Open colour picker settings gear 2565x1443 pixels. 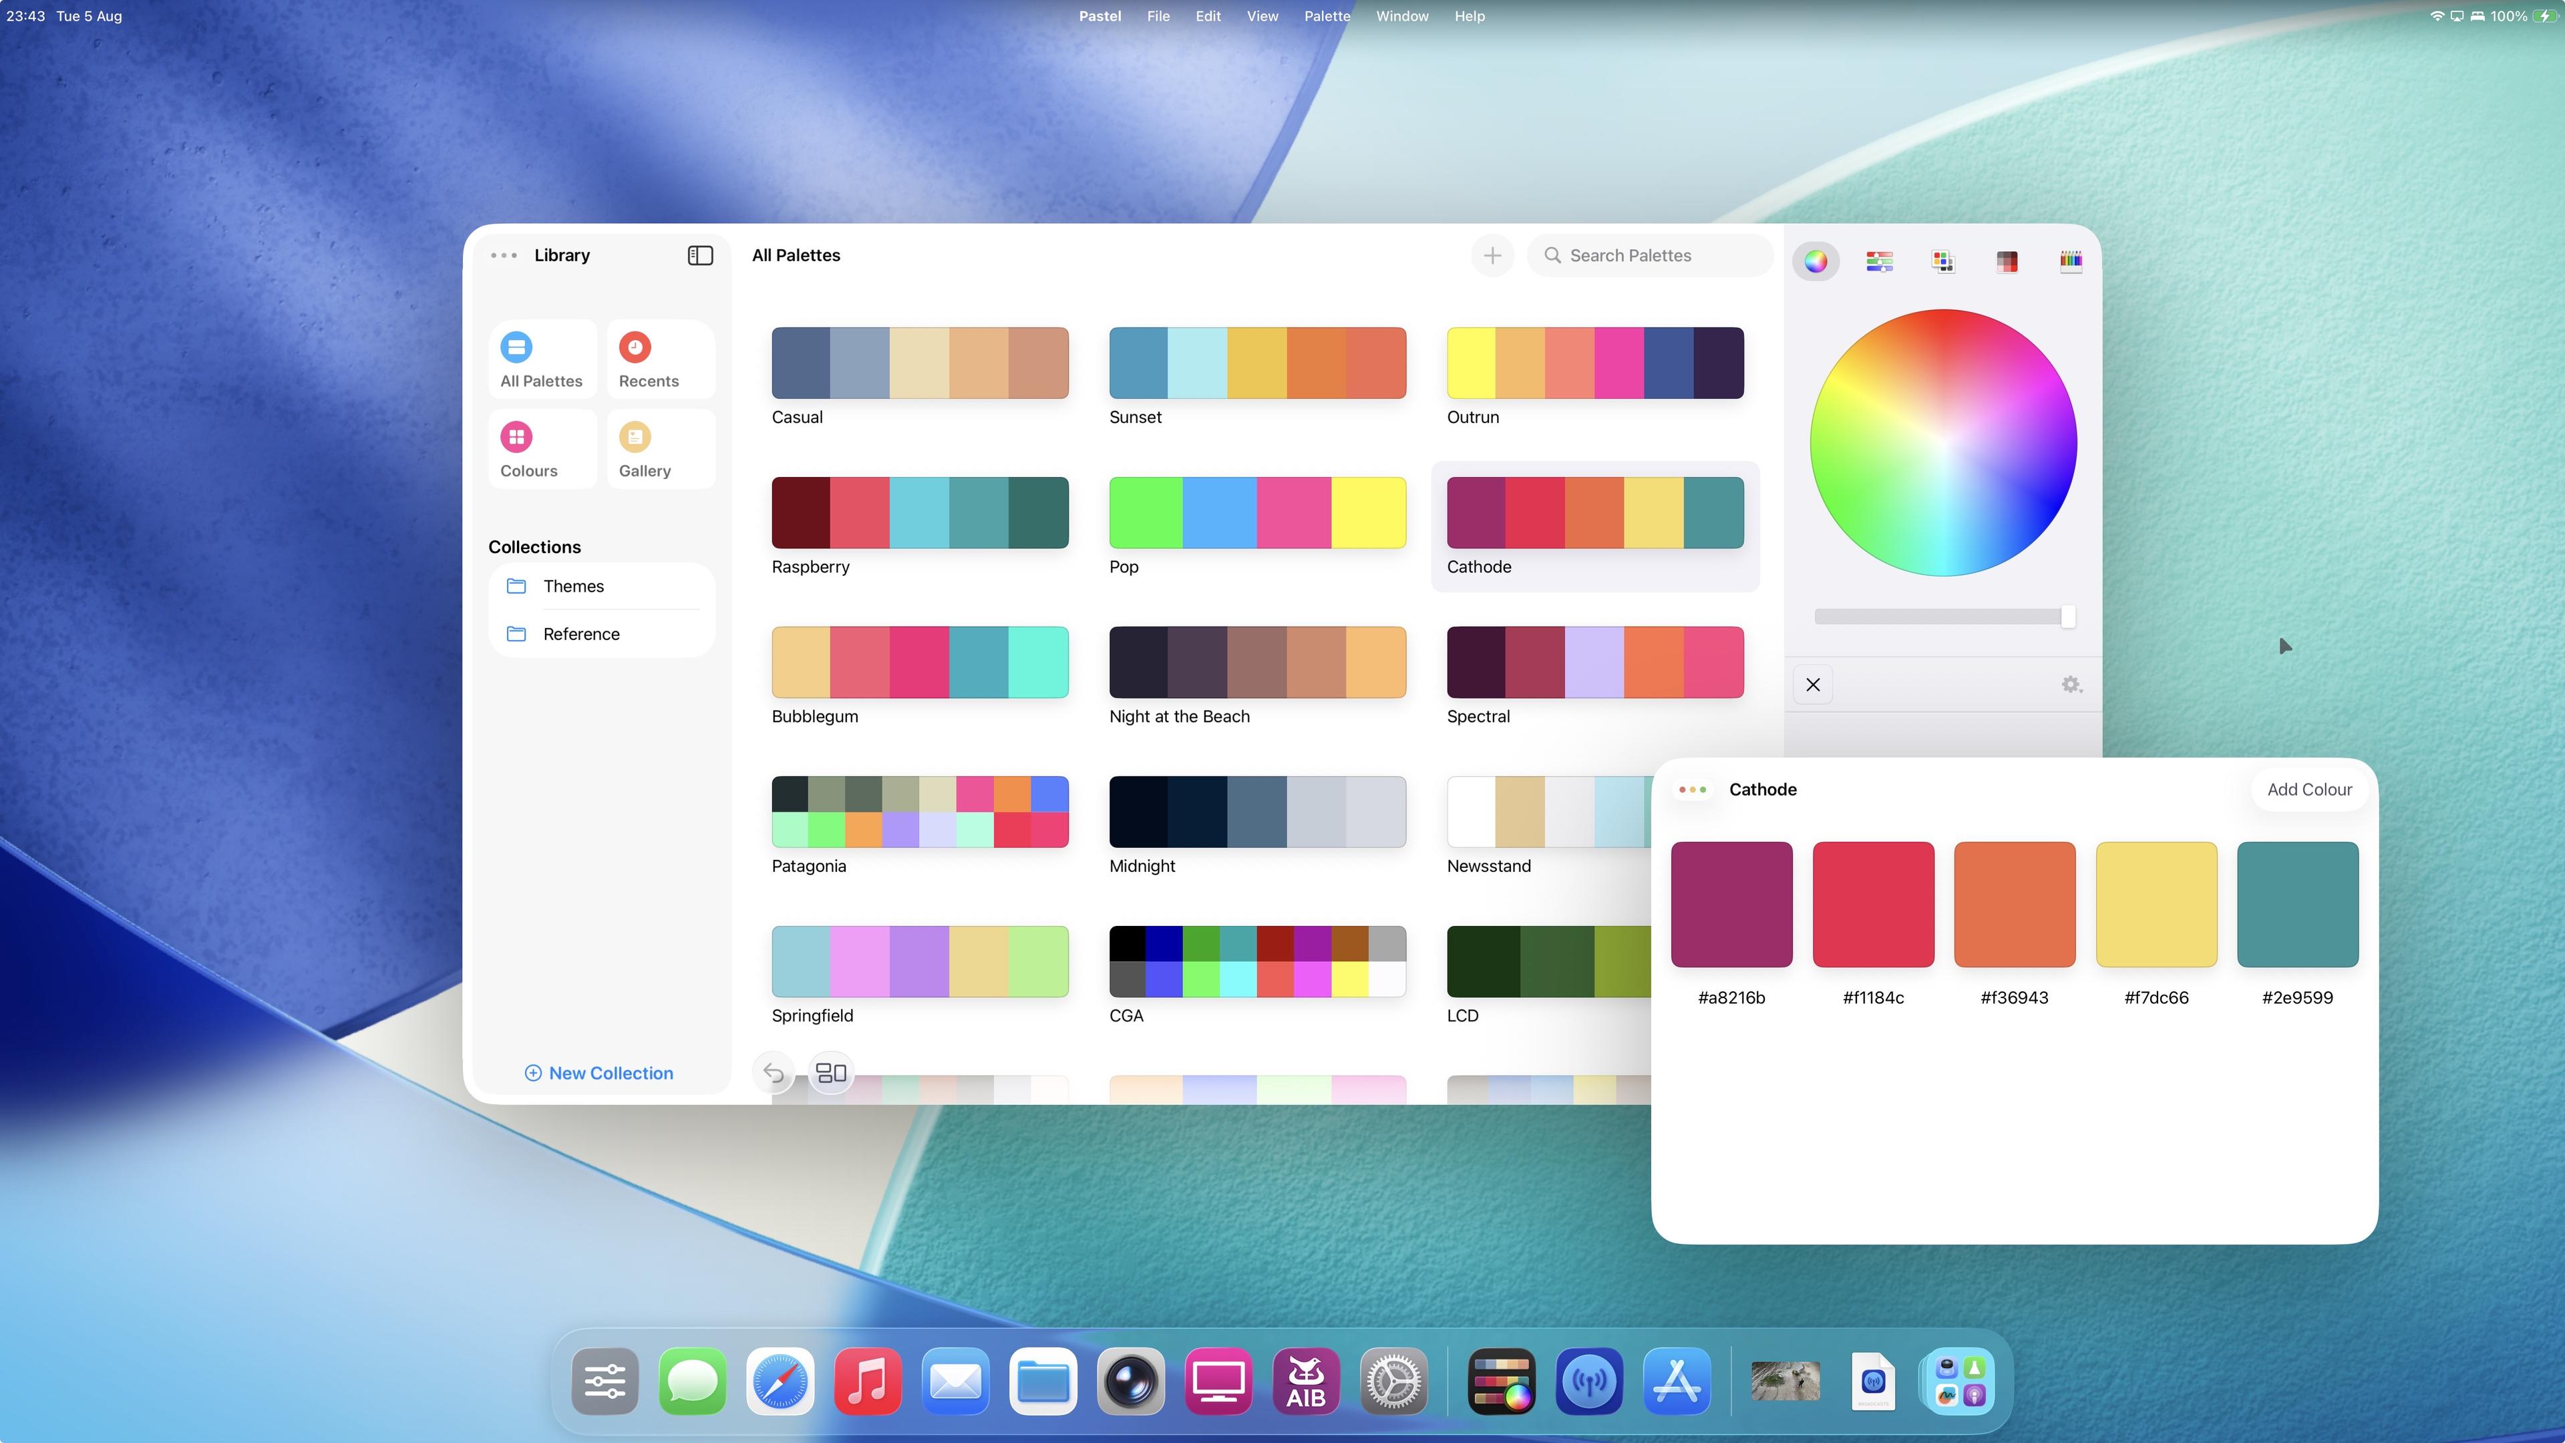point(2071,684)
